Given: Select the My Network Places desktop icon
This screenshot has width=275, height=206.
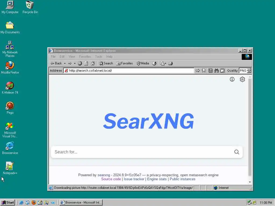Looking at the screenshot, I should (10, 49).
